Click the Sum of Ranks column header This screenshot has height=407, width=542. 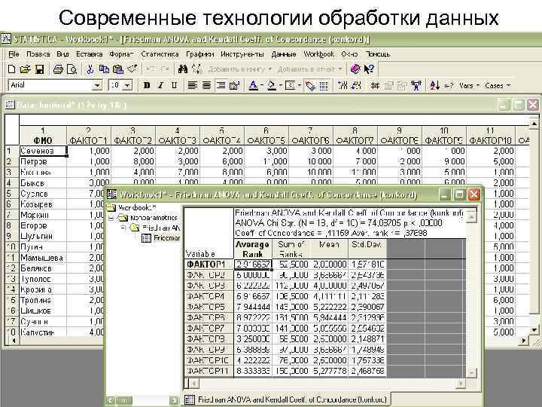291,249
